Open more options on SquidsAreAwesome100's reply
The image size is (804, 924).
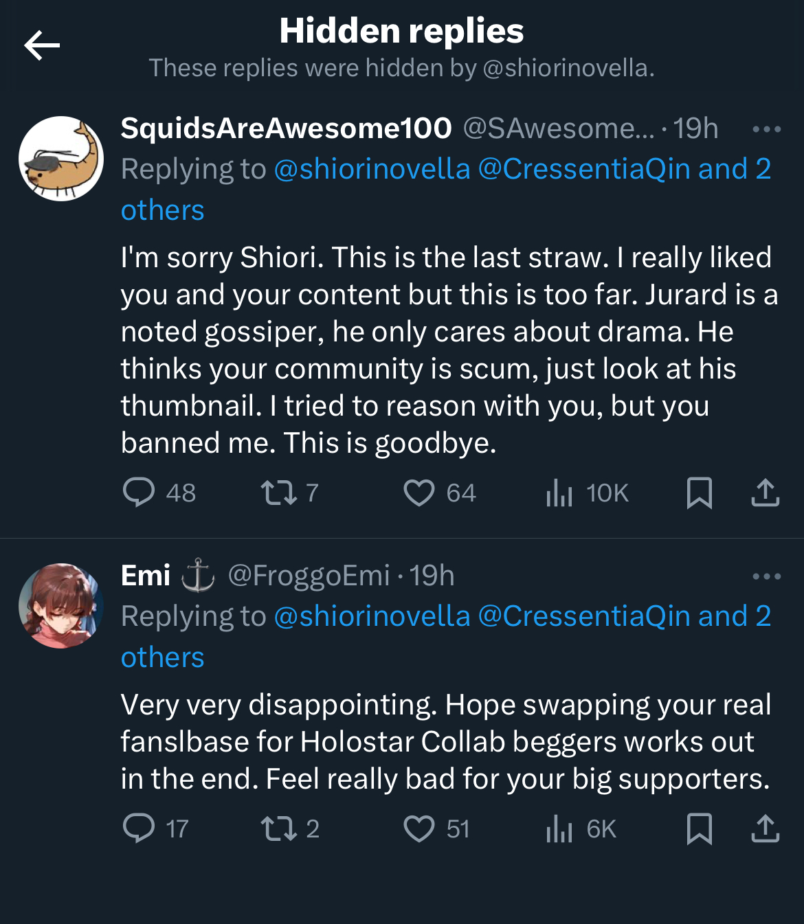click(x=766, y=129)
